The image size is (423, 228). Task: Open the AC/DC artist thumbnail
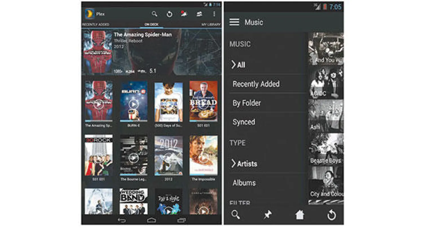(326, 83)
